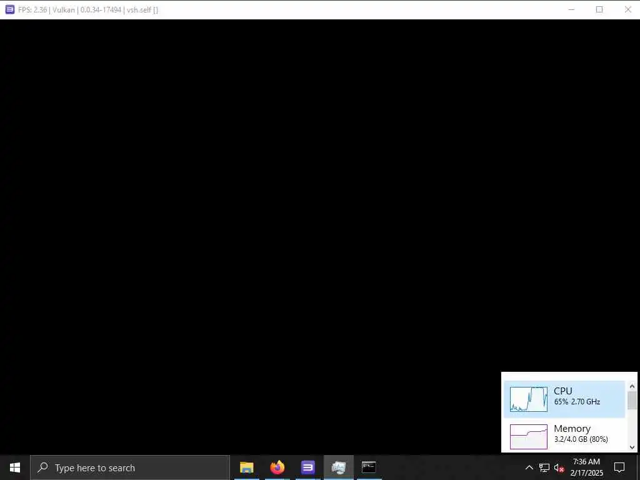The image size is (640, 480).
Task: Open File Explorer from the taskbar
Action: coord(246,467)
